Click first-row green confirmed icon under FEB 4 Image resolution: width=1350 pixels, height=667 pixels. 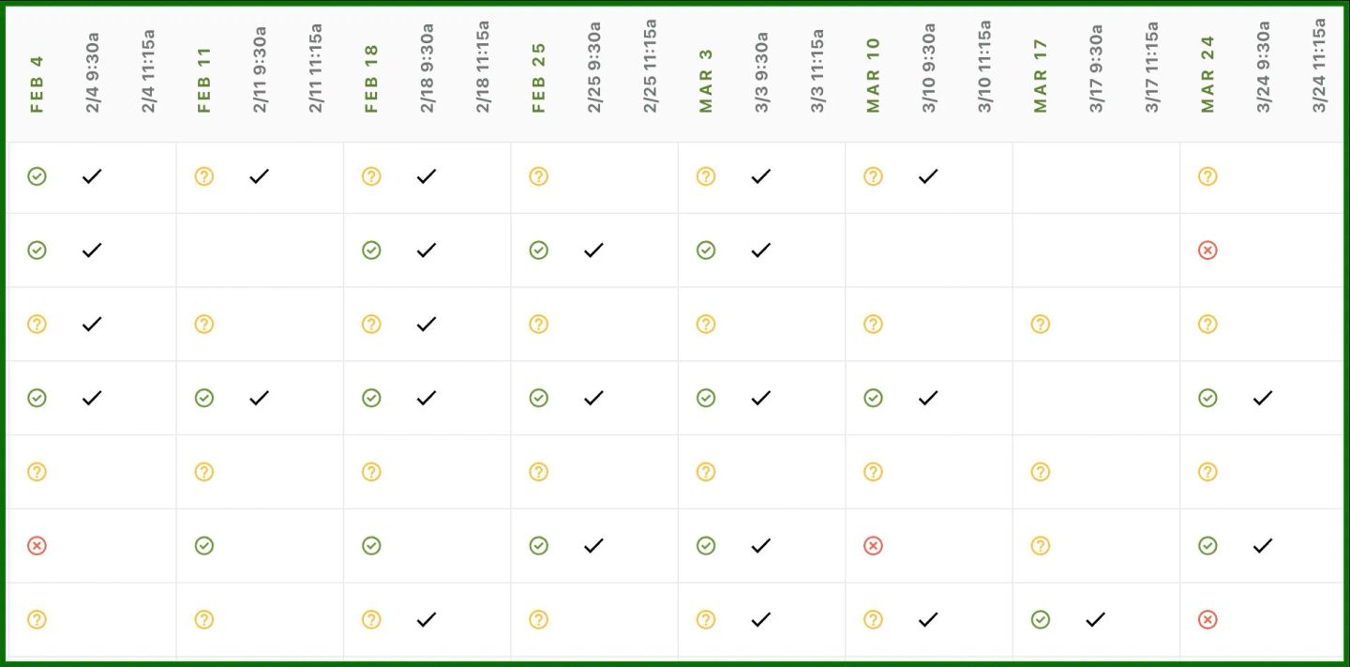tap(37, 175)
